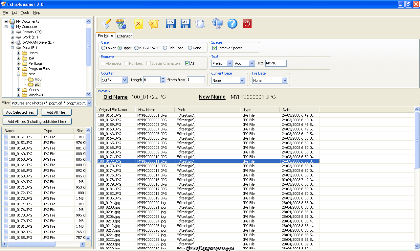Viewport: 420px width, 251px height.
Task: Sort by Original File Name column header
Action: 116,110
